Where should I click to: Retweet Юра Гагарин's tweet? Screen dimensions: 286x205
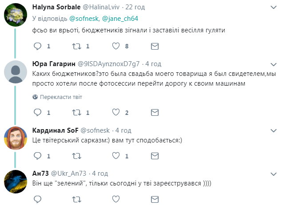pyautogui.click(x=77, y=112)
